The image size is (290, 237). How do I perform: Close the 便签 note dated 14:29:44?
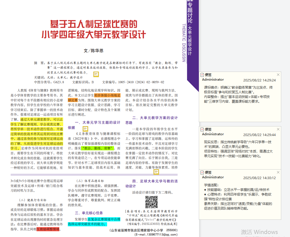[278, 129]
